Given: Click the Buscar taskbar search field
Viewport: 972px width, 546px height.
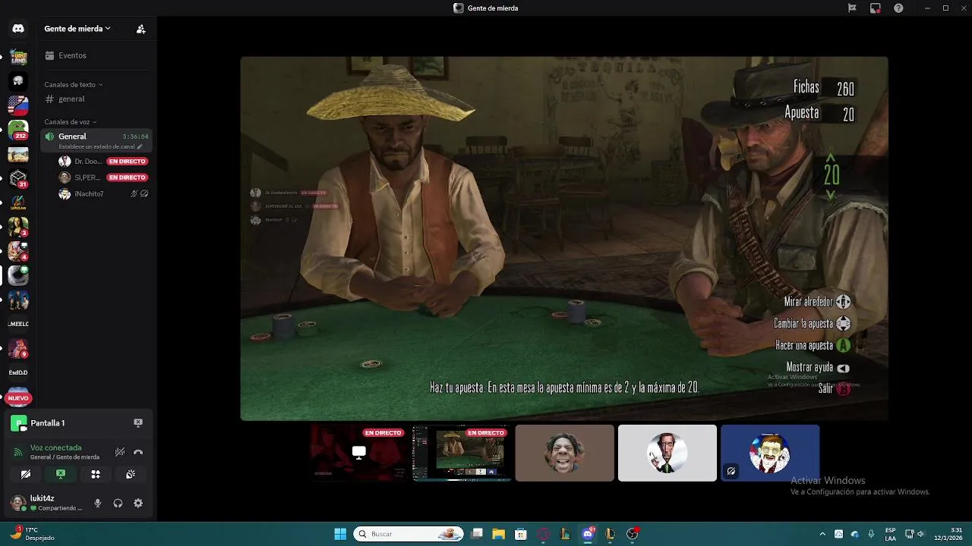Looking at the screenshot, I should 410,534.
